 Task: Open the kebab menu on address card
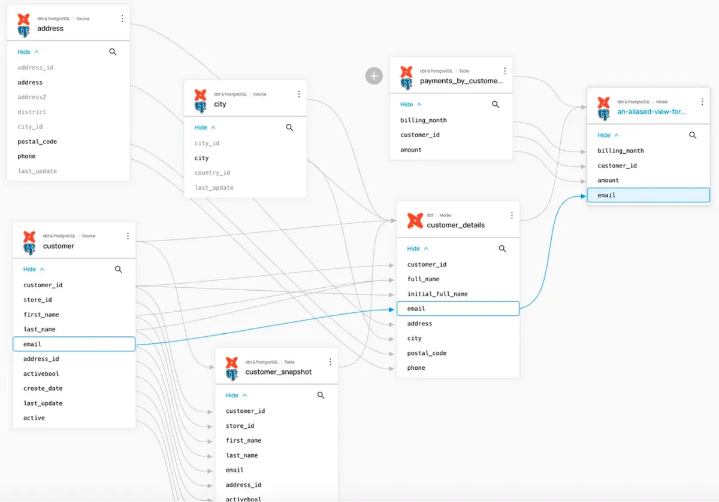(122, 19)
